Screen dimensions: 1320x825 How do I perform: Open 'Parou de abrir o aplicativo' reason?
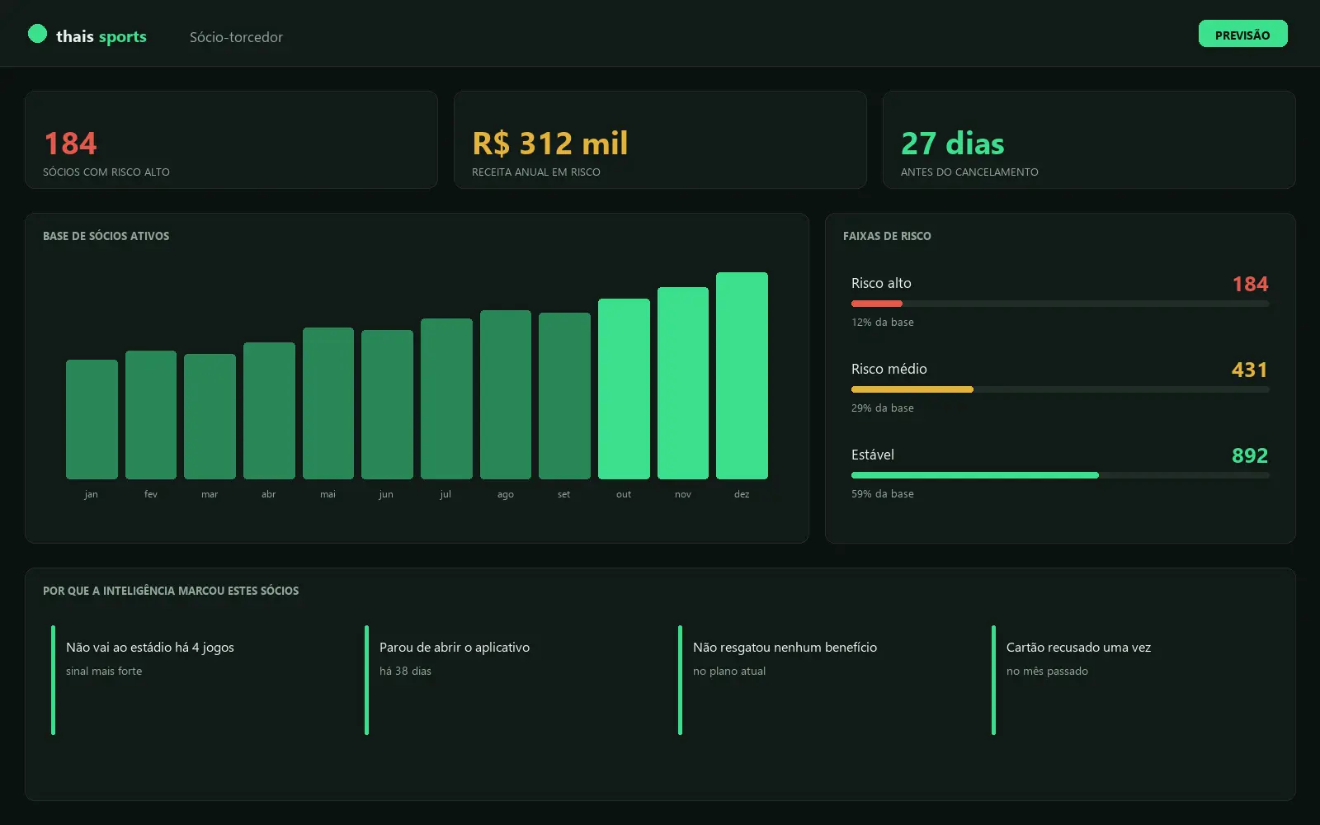(x=455, y=648)
